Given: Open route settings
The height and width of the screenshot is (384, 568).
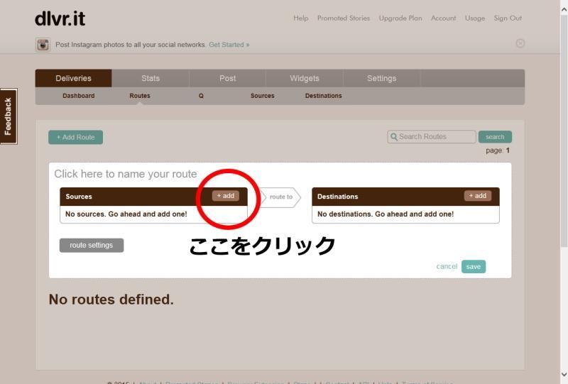Looking at the screenshot, I should tap(92, 246).
